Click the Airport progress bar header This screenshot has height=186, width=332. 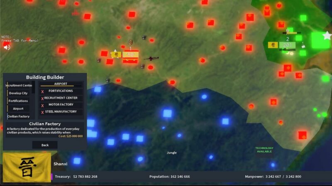point(61,84)
